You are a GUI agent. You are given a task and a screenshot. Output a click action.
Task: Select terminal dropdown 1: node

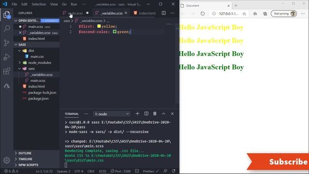pyautogui.click(x=112, y=114)
